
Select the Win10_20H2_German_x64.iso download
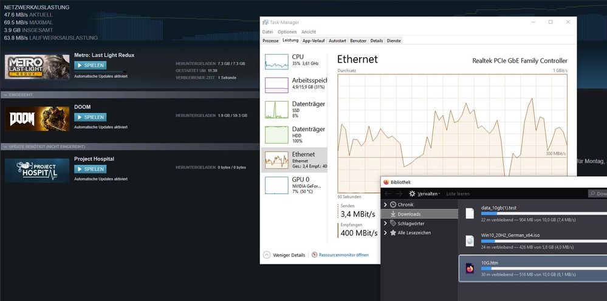coord(533,241)
